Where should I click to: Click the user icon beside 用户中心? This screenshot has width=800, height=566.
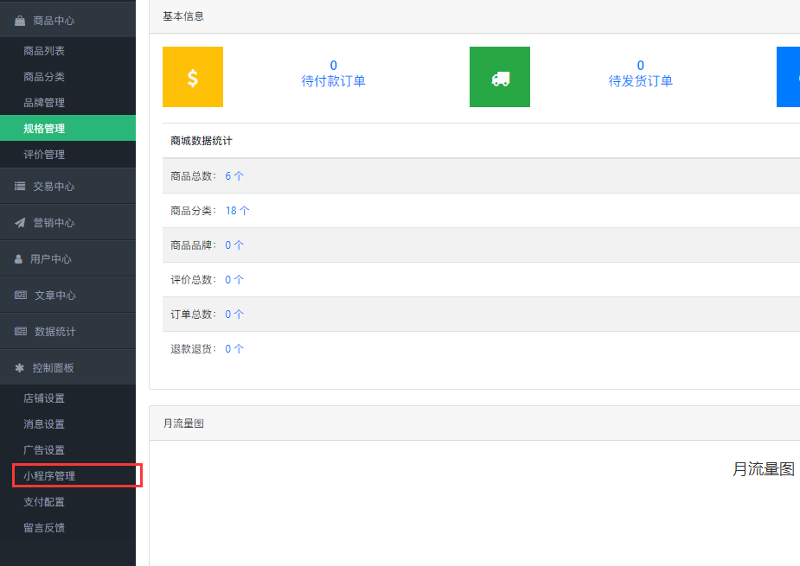click(x=19, y=259)
